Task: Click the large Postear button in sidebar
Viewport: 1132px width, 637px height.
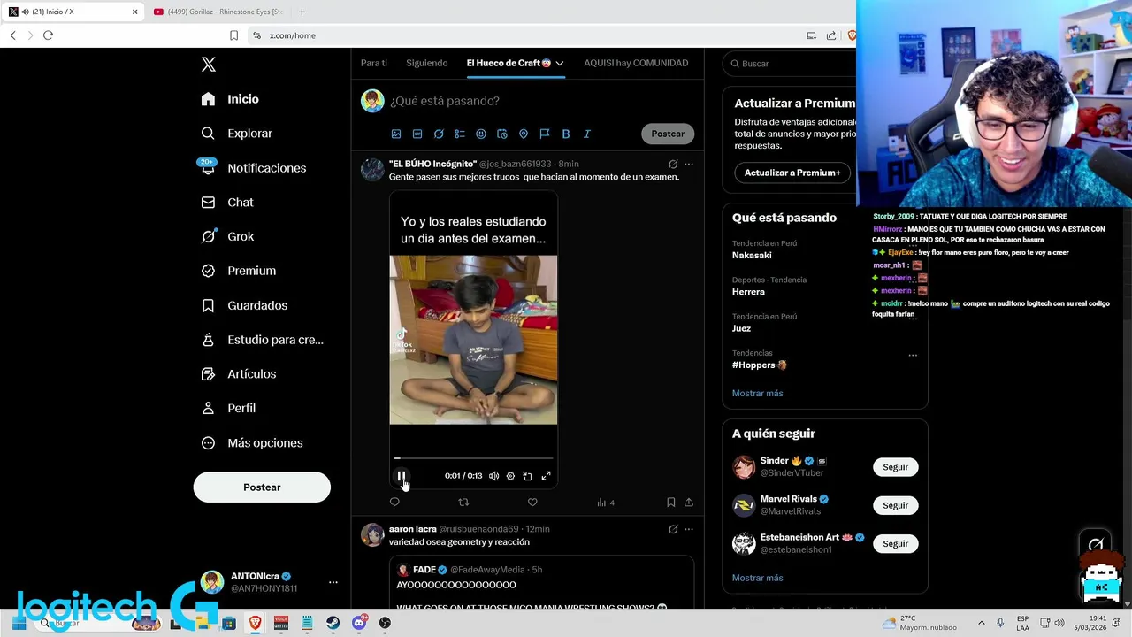Action: 262,487
